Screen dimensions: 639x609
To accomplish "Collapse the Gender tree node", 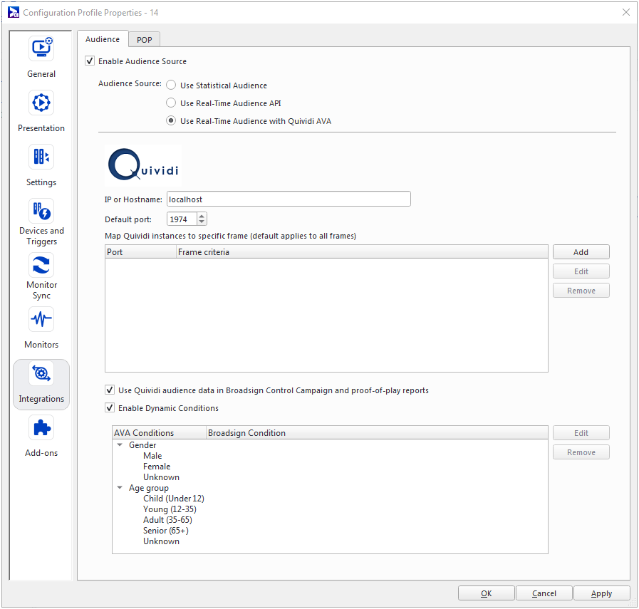I will pos(120,445).
